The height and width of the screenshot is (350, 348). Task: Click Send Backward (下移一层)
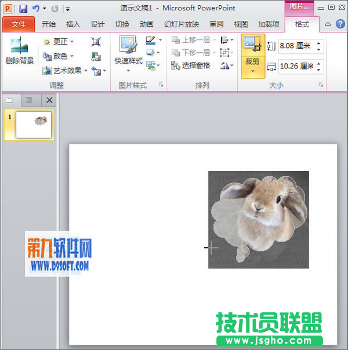click(193, 53)
